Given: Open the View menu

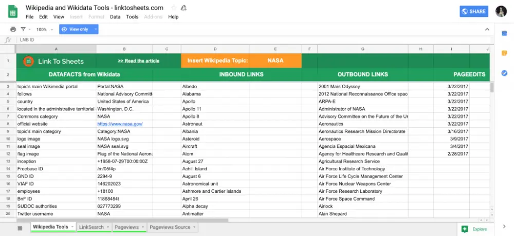Looking at the screenshot, I should point(59,17).
